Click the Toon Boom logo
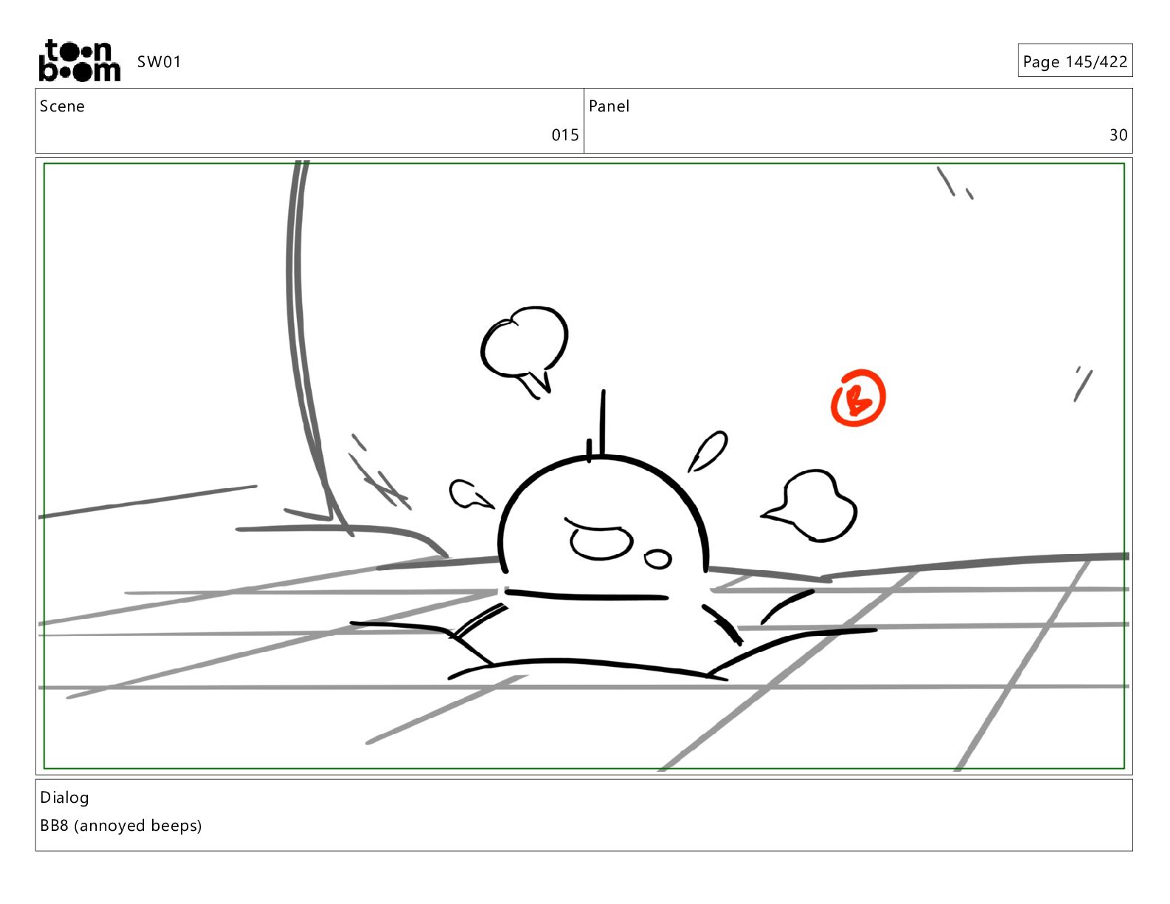The width and height of the screenshot is (1170, 904). pos(79,61)
